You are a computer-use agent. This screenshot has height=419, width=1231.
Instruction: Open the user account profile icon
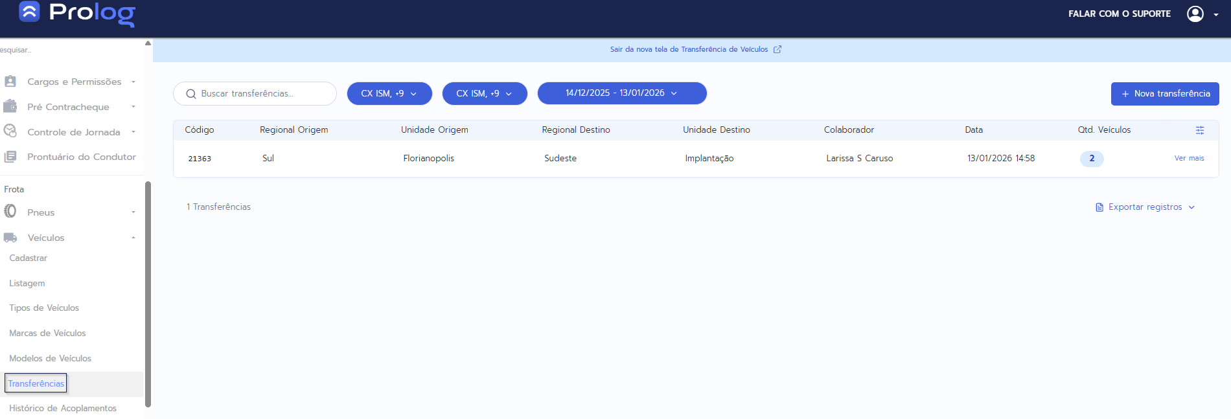click(1195, 14)
